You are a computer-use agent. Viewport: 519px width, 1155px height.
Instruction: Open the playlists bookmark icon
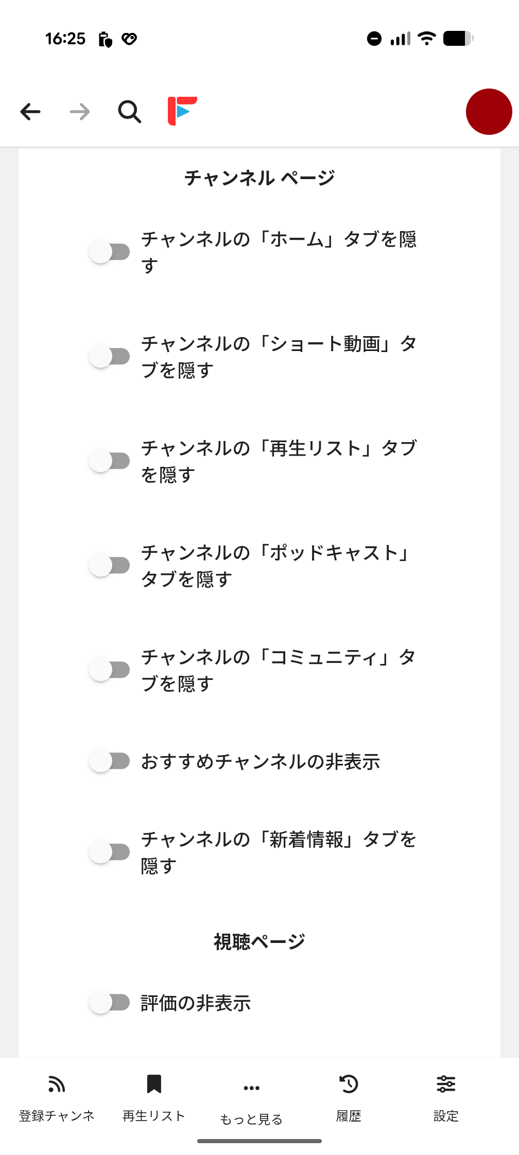coord(154,1084)
